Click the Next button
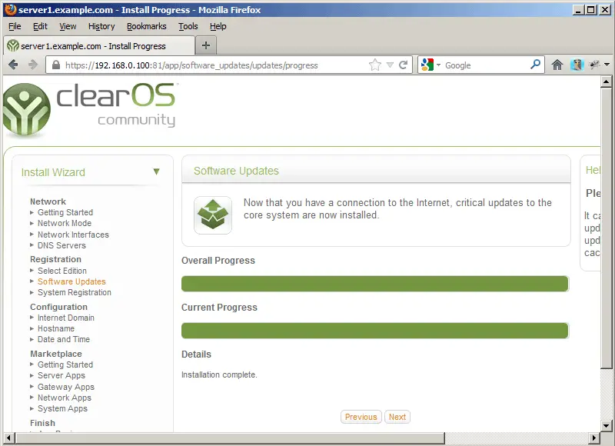The width and height of the screenshot is (615, 446). [397, 417]
